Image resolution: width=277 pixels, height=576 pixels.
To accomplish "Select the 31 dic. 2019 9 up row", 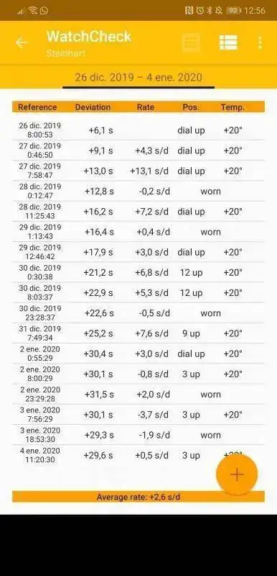I will pyautogui.click(x=138, y=333).
